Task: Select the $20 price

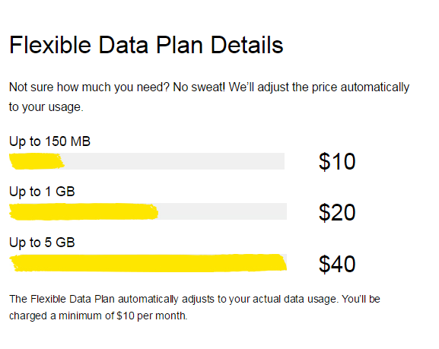Action: coord(337,213)
